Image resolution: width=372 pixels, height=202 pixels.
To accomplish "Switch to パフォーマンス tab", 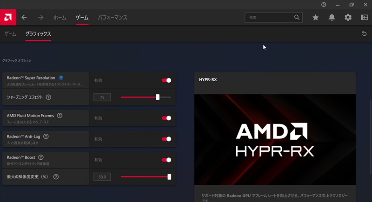I will coord(113,17).
